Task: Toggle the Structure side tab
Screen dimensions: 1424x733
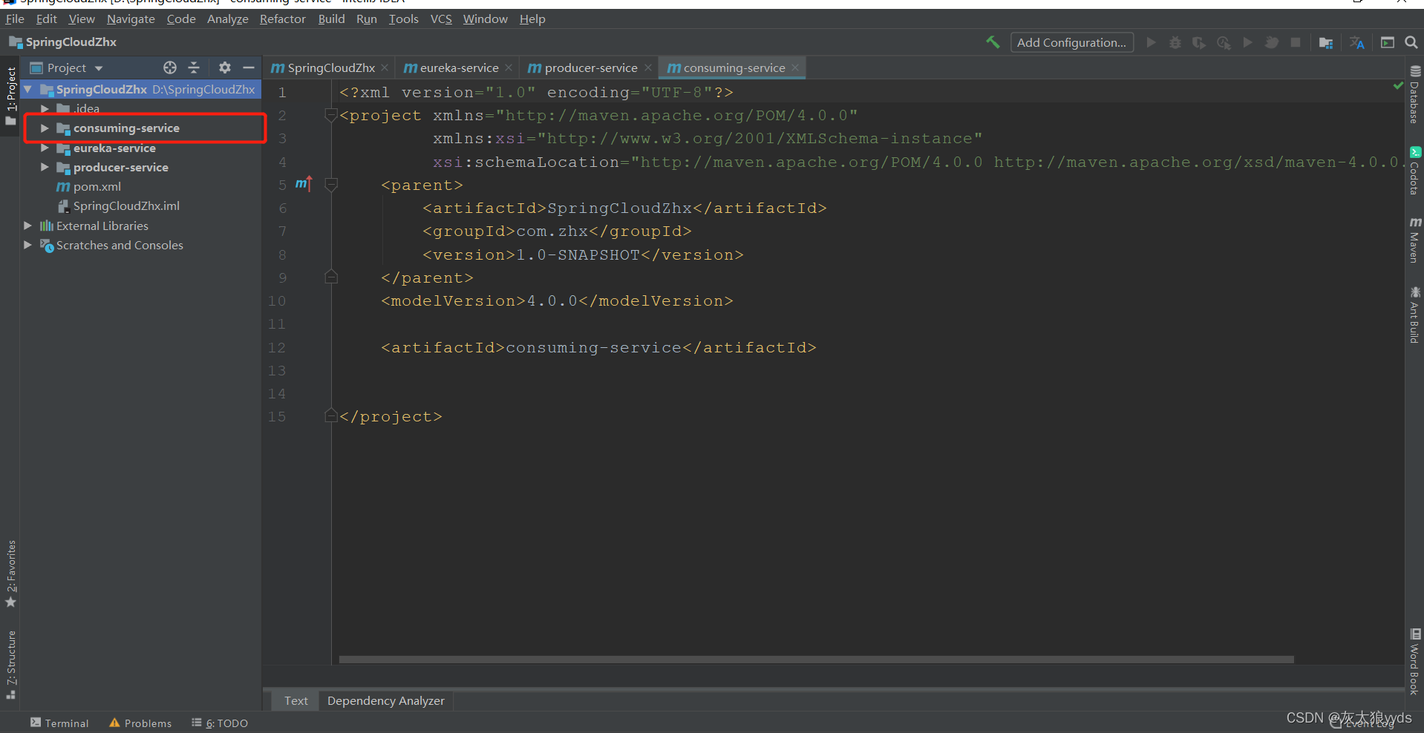Action: pyautogui.click(x=10, y=664)
